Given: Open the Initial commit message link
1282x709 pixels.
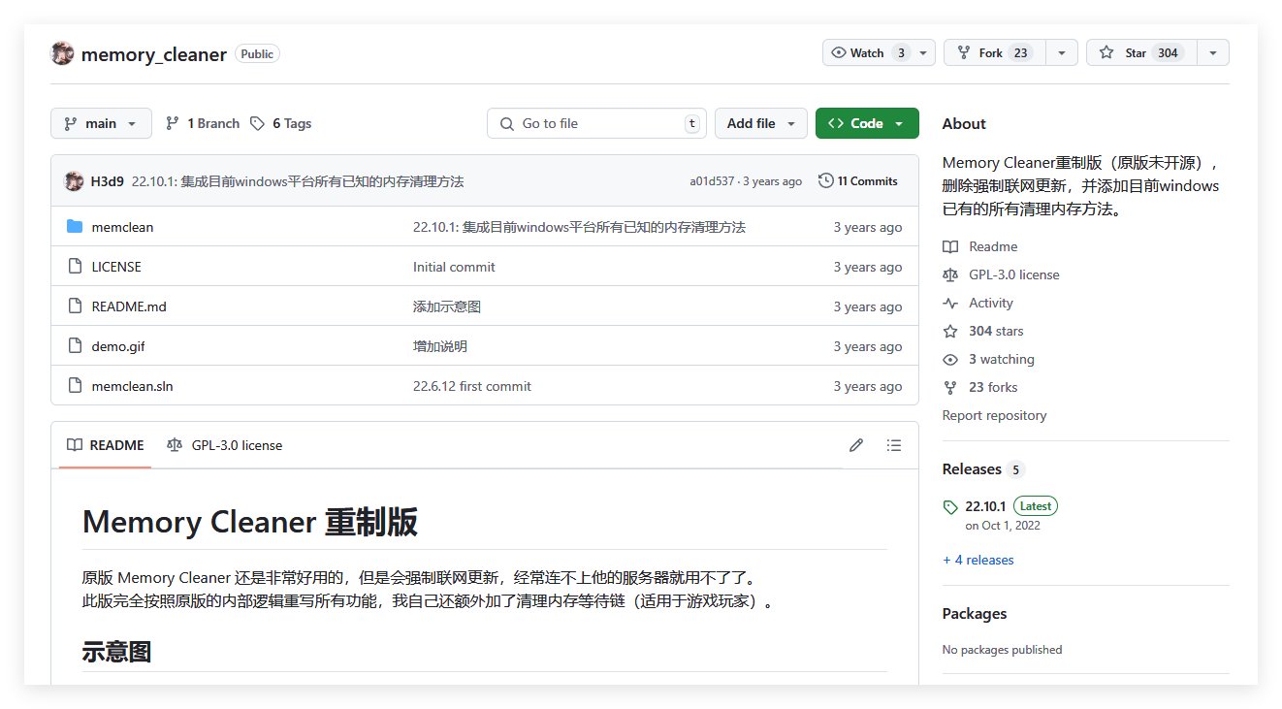Looking at the screenshot, I should click(454, 267).
